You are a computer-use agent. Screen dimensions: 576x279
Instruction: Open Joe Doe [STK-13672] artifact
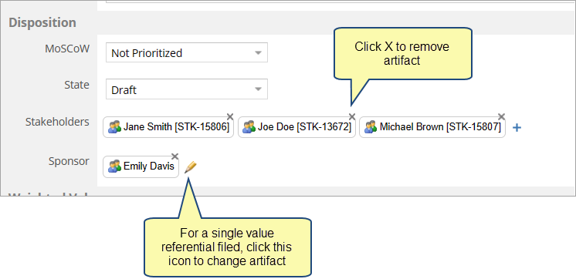(x=304, y=127)
